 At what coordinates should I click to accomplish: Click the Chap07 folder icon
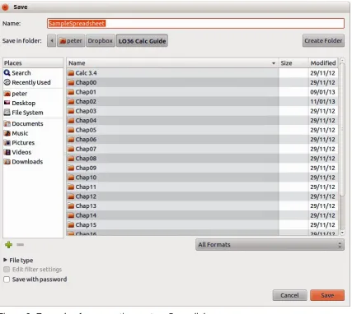[x=71, y=149]
